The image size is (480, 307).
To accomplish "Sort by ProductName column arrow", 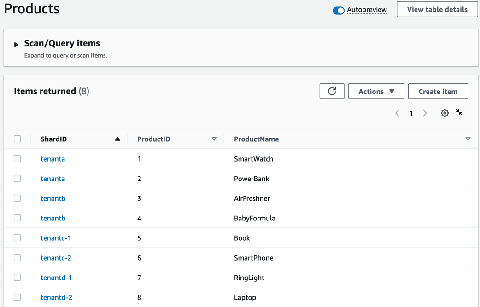I will point(468,139).
